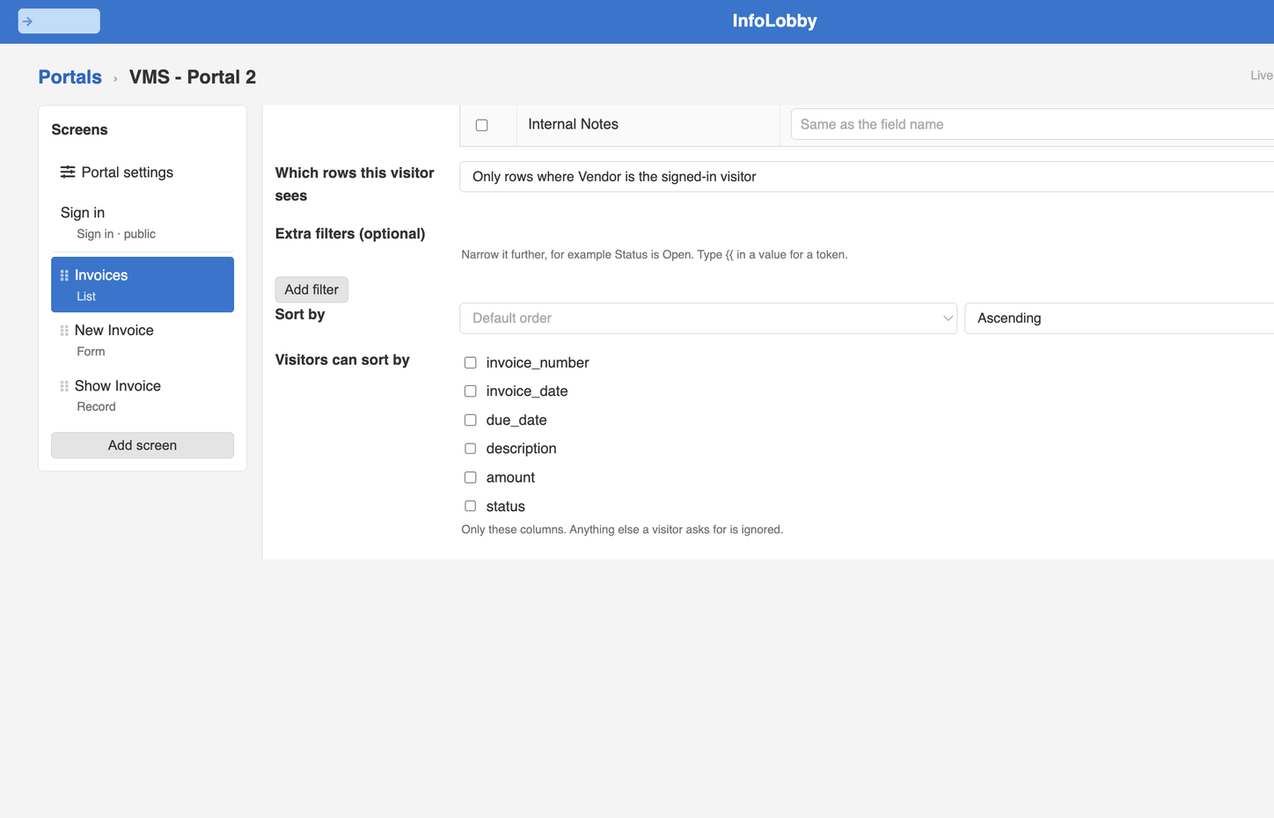Select the Invoices list screen
This screenshot has width=1274, height=818.
pos(143,285)
